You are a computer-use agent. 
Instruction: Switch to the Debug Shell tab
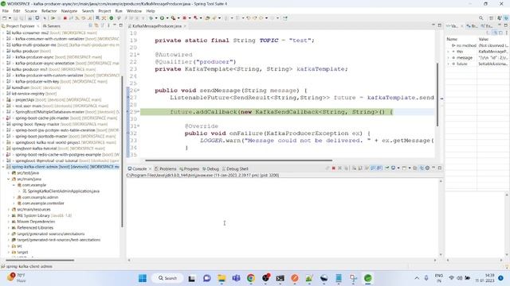pyautogui.click(x=235, y=169)
